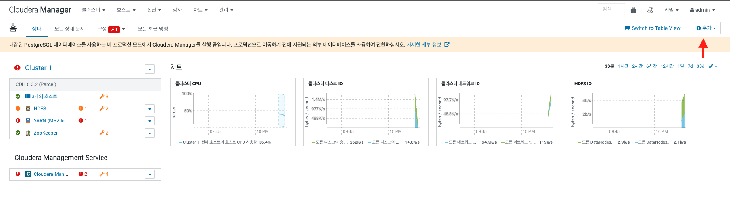
Task: Click the Cloudera Management Service C icon
Action: pos(28,174)
